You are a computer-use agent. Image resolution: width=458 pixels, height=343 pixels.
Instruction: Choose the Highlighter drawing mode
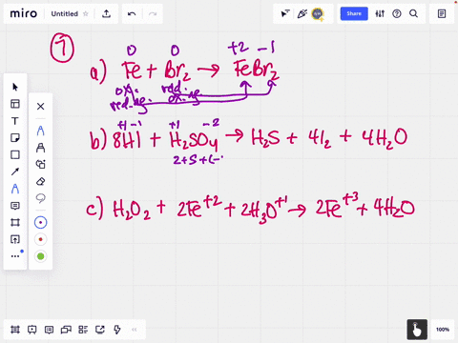[x=40, y=148]
